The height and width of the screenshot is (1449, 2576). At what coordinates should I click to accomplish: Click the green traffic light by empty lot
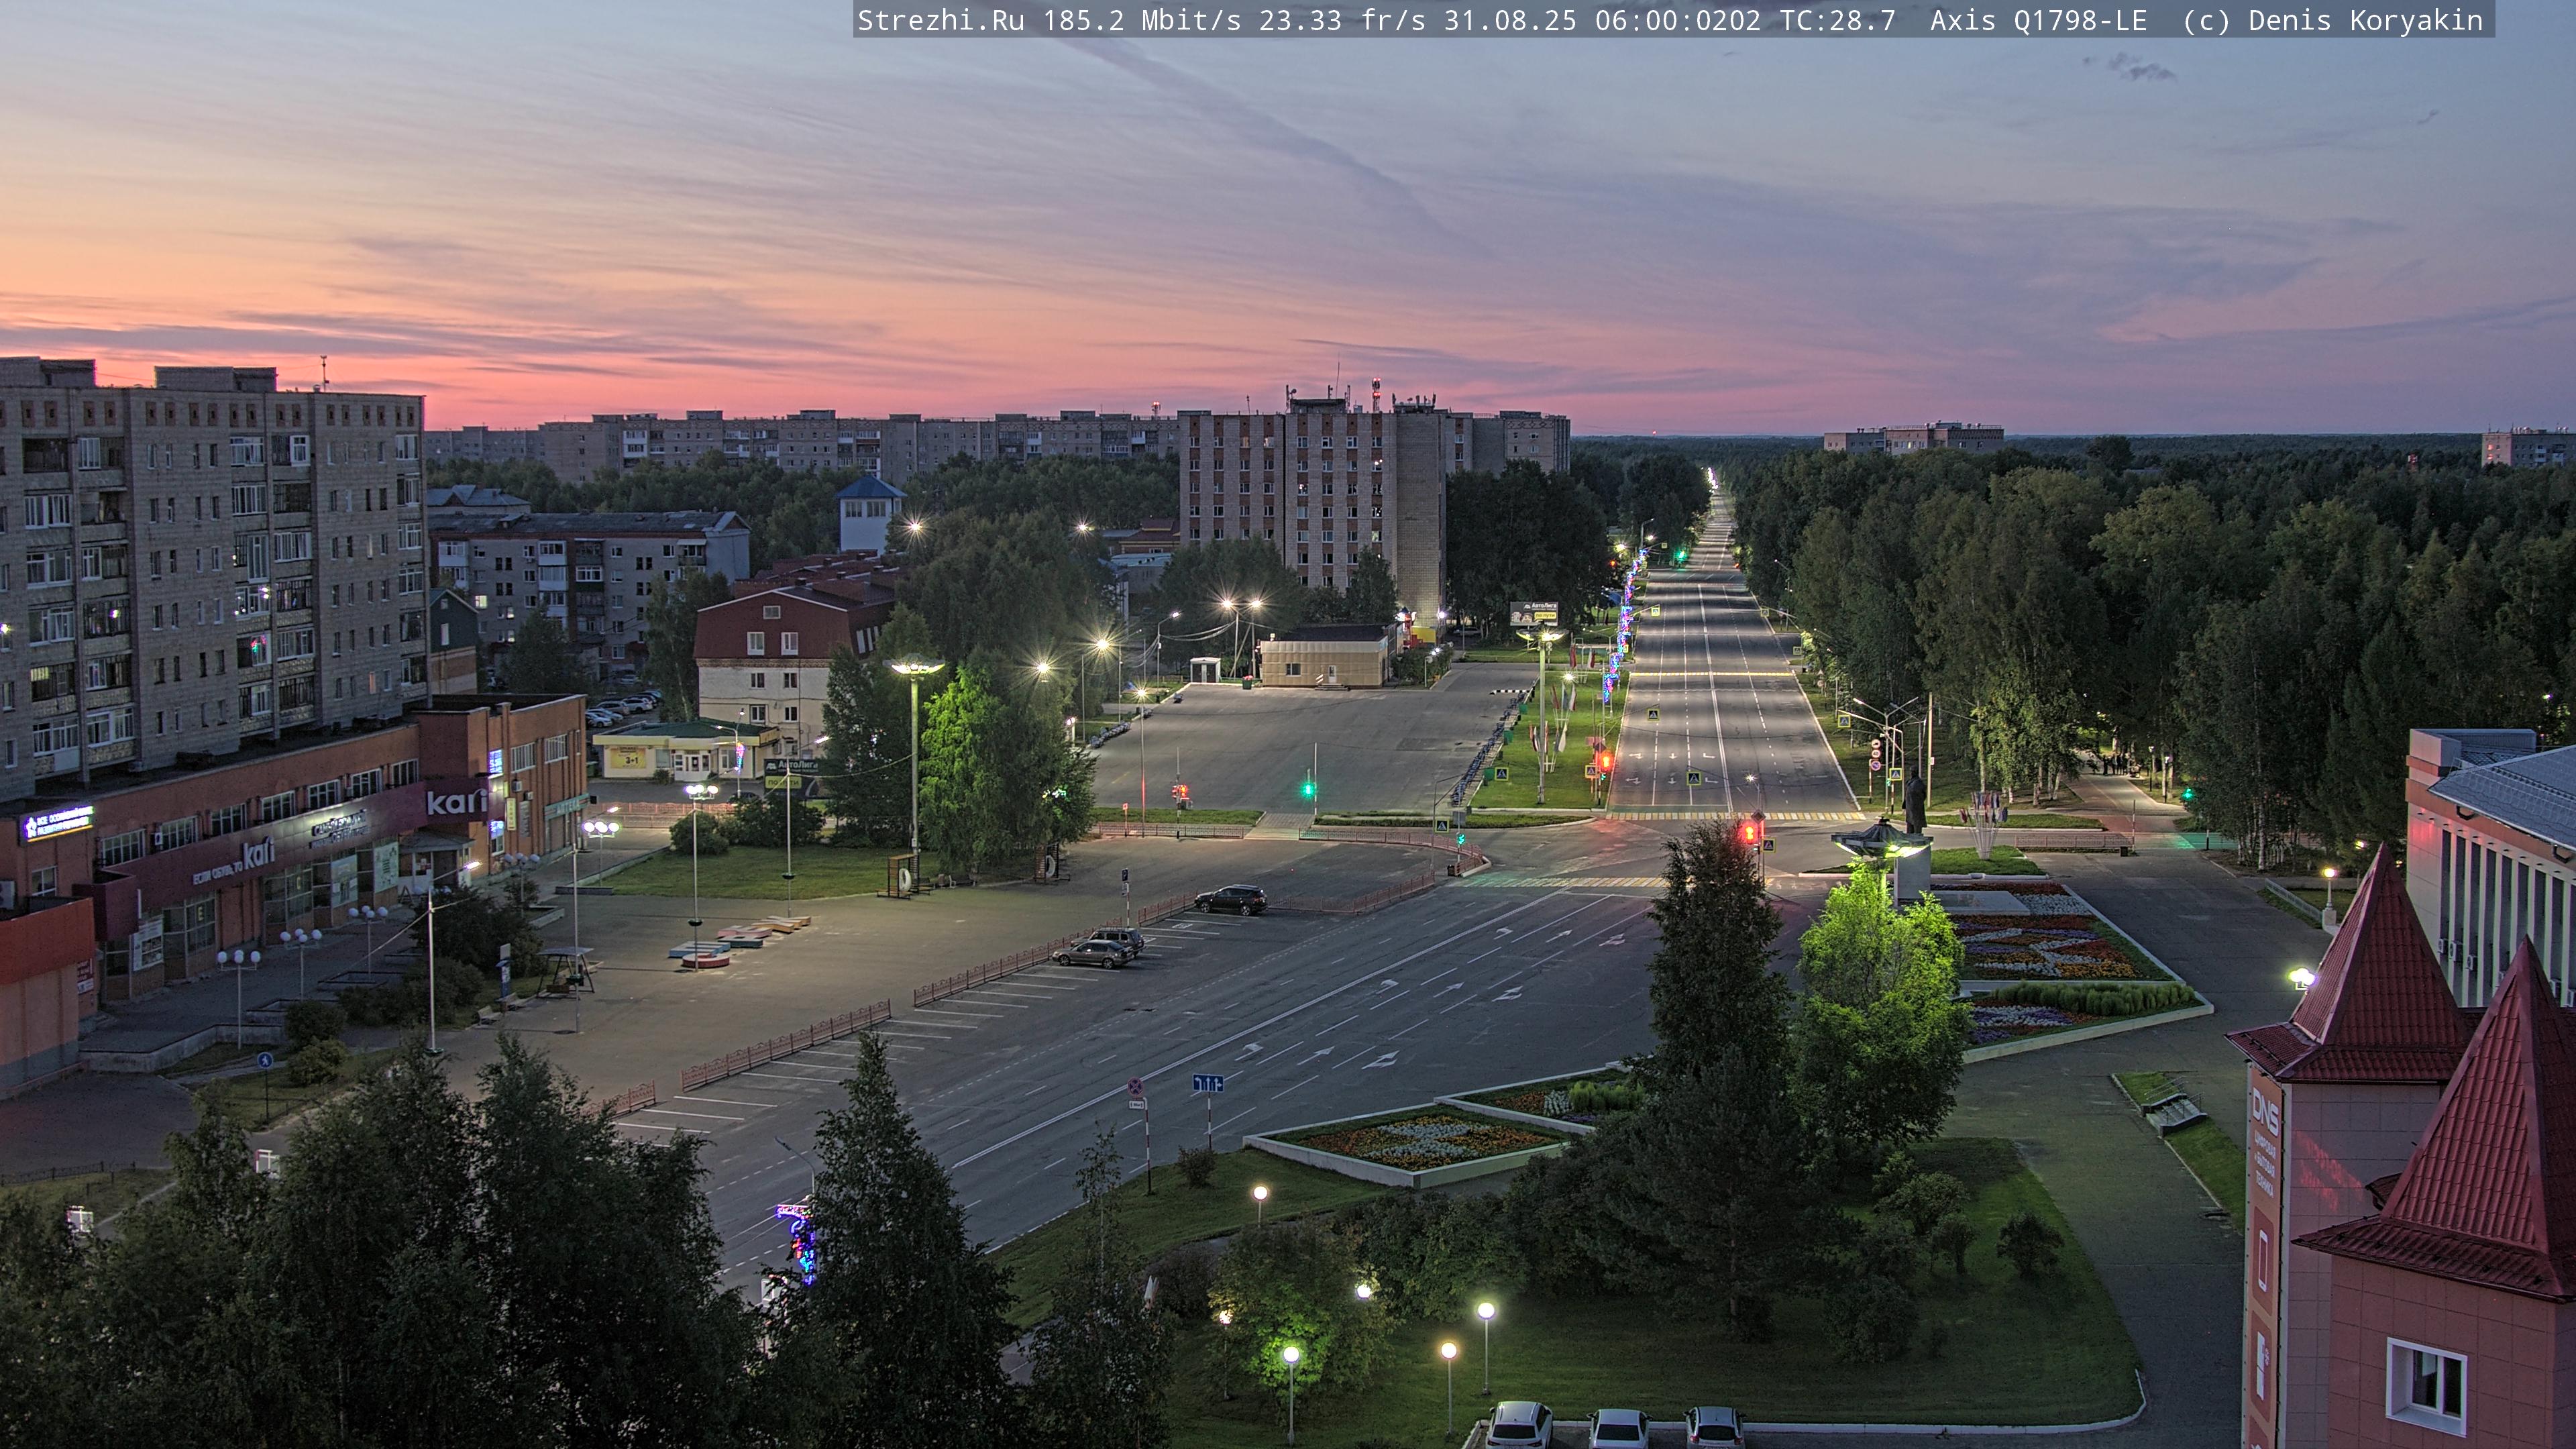click(x=1307, y=789)
